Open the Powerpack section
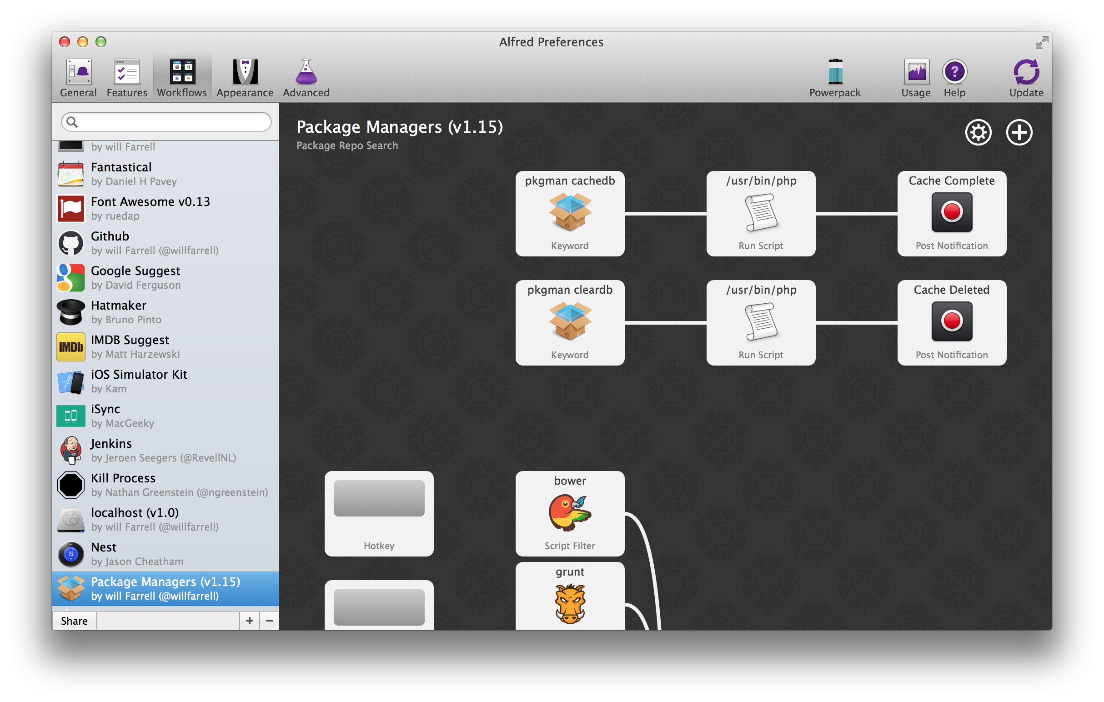1104x702 pixels. [x=835, y=78]
